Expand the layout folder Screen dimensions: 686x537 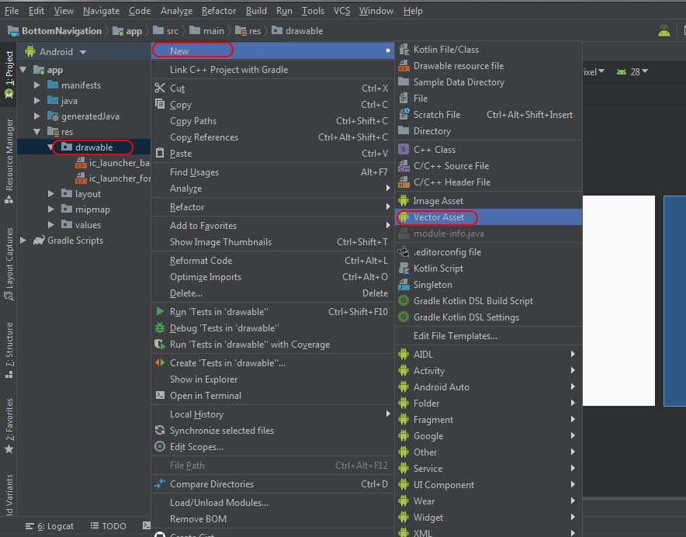[x=50, y=193]
